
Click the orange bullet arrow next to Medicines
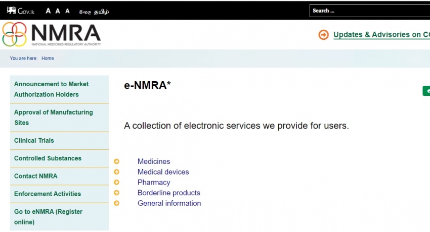(x=116, y=161)
